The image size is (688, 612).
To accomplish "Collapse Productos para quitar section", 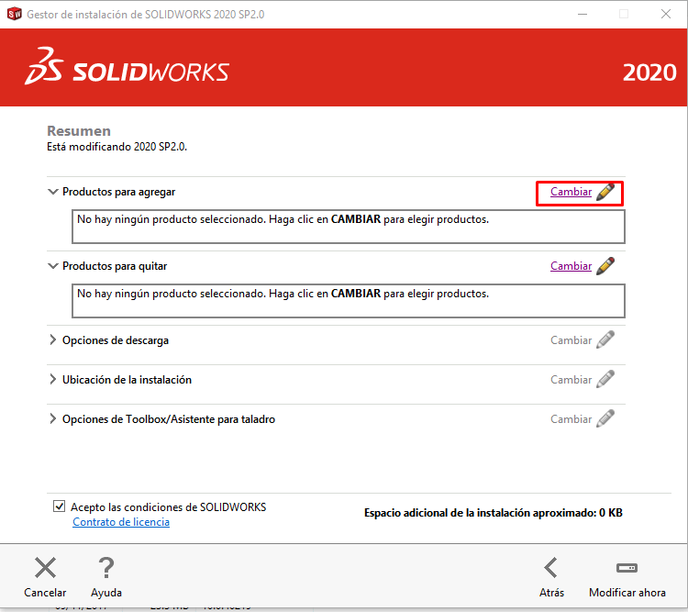I will click(x=52, y=266).
